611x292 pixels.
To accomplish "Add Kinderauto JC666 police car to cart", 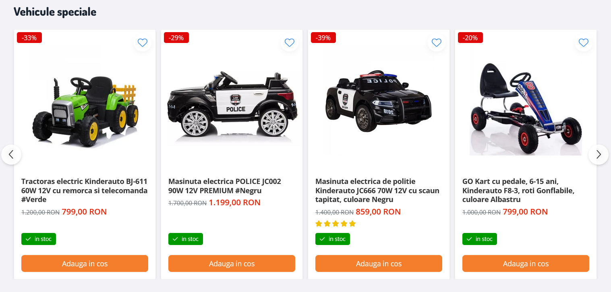I will [x=379, y=263].
